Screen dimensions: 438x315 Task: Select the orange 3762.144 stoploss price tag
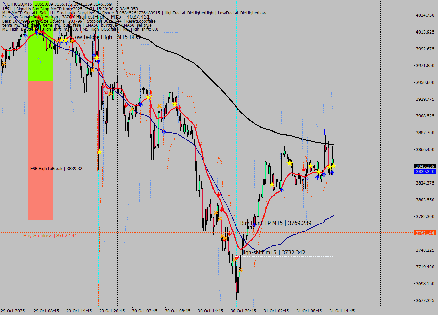pos(425,233)
